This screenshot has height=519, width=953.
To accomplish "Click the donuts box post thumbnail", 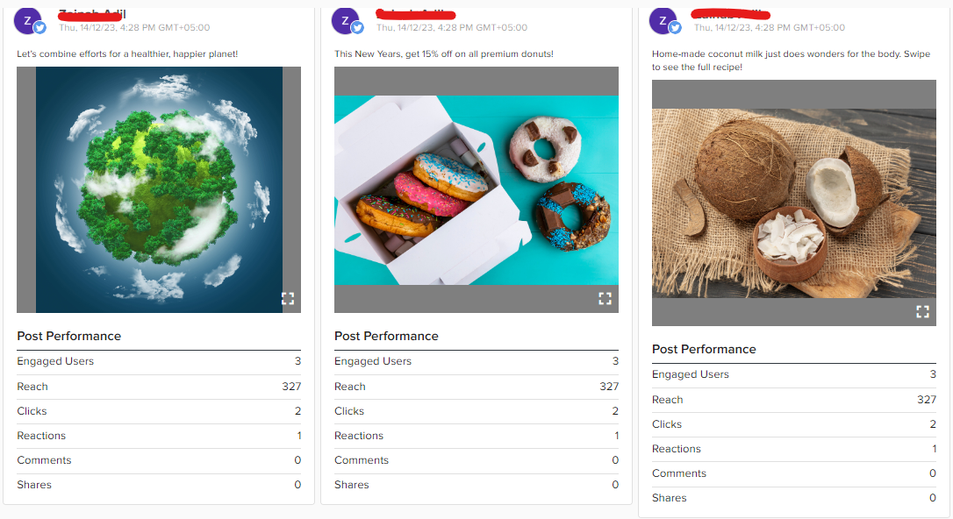I will point(476,188).
